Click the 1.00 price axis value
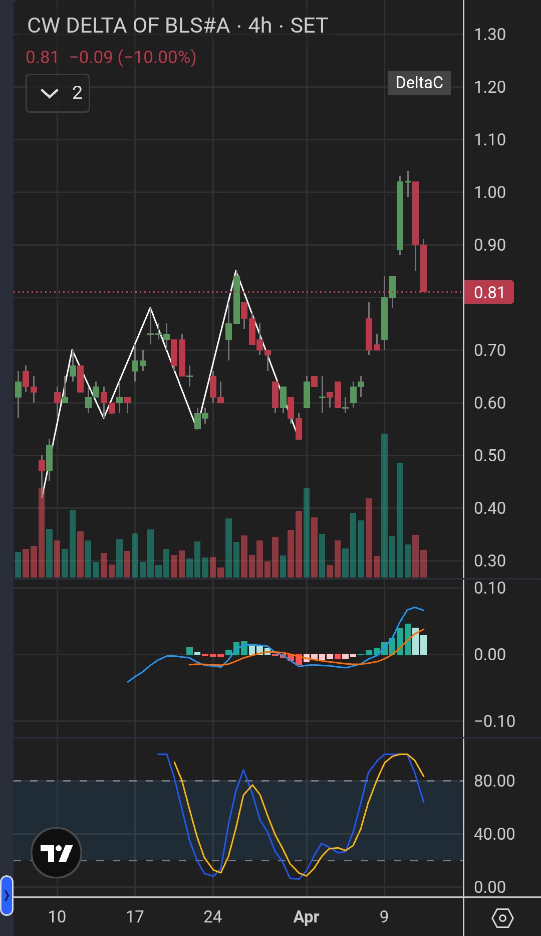This screenshot has width=541, height=936. 490,193
